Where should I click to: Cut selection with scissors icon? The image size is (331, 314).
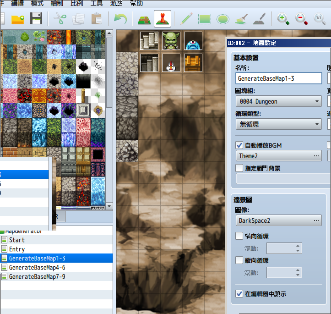coord(60,19)
